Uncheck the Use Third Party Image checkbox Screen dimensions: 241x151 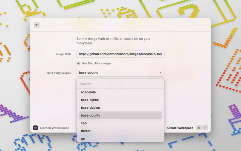[78, 63]
